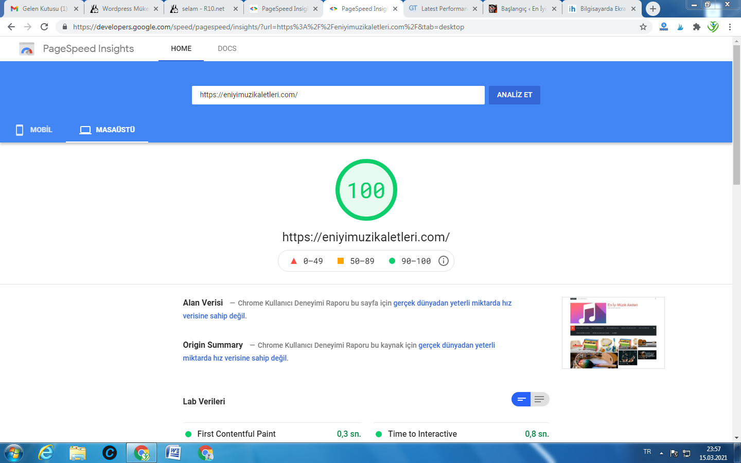Image resolution: width=741 pixels, height=463 pixels.
Task: Switch to the selam - R10.net tab
Action: [204, 9]
